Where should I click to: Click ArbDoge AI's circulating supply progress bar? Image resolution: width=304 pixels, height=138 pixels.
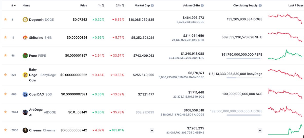point(244,115)
